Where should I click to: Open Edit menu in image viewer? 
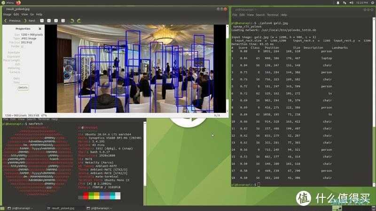(x=16, y=15)
